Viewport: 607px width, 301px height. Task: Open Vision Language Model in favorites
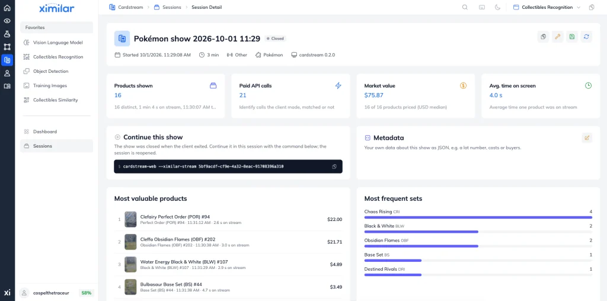pos(56,43)
